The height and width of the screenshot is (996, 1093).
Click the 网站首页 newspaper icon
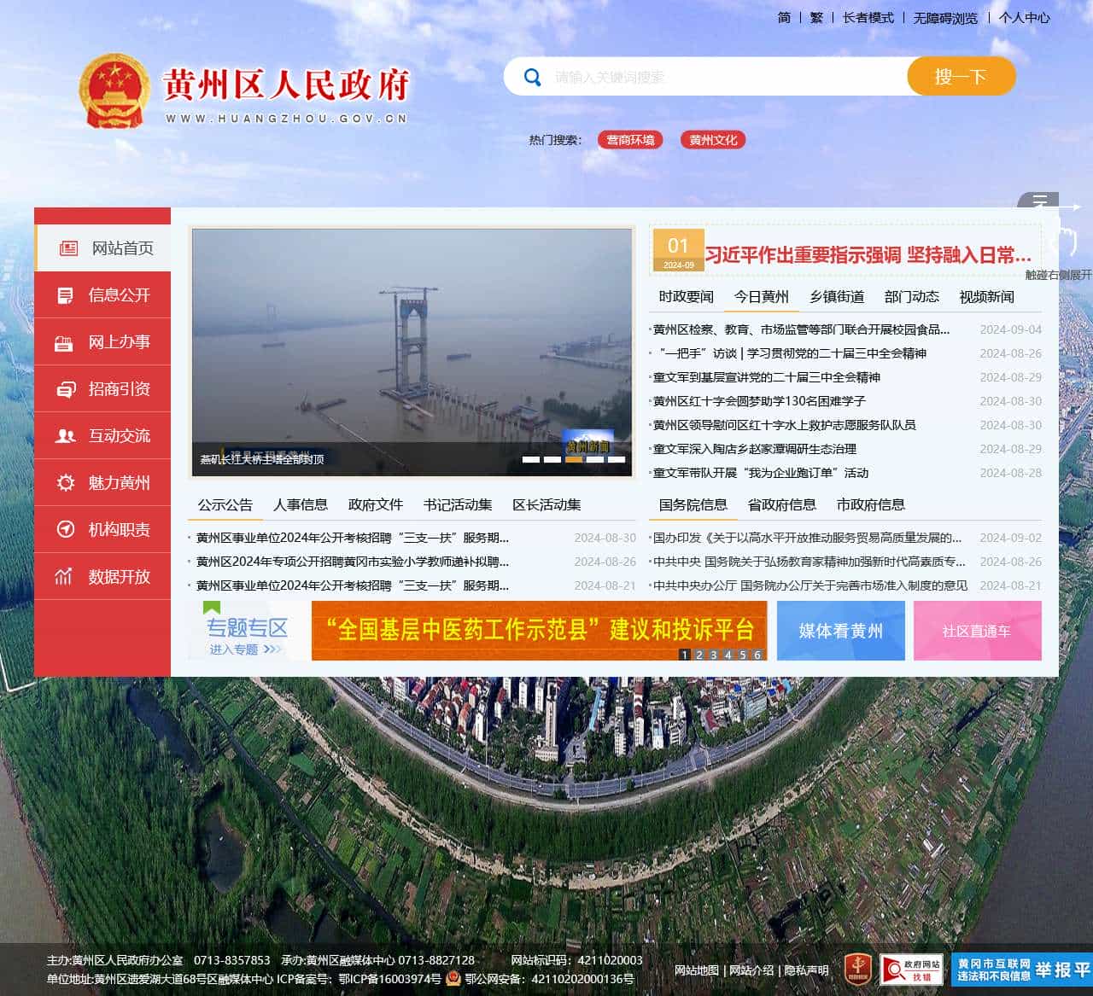pyautogui.click(x=68, y=248)
